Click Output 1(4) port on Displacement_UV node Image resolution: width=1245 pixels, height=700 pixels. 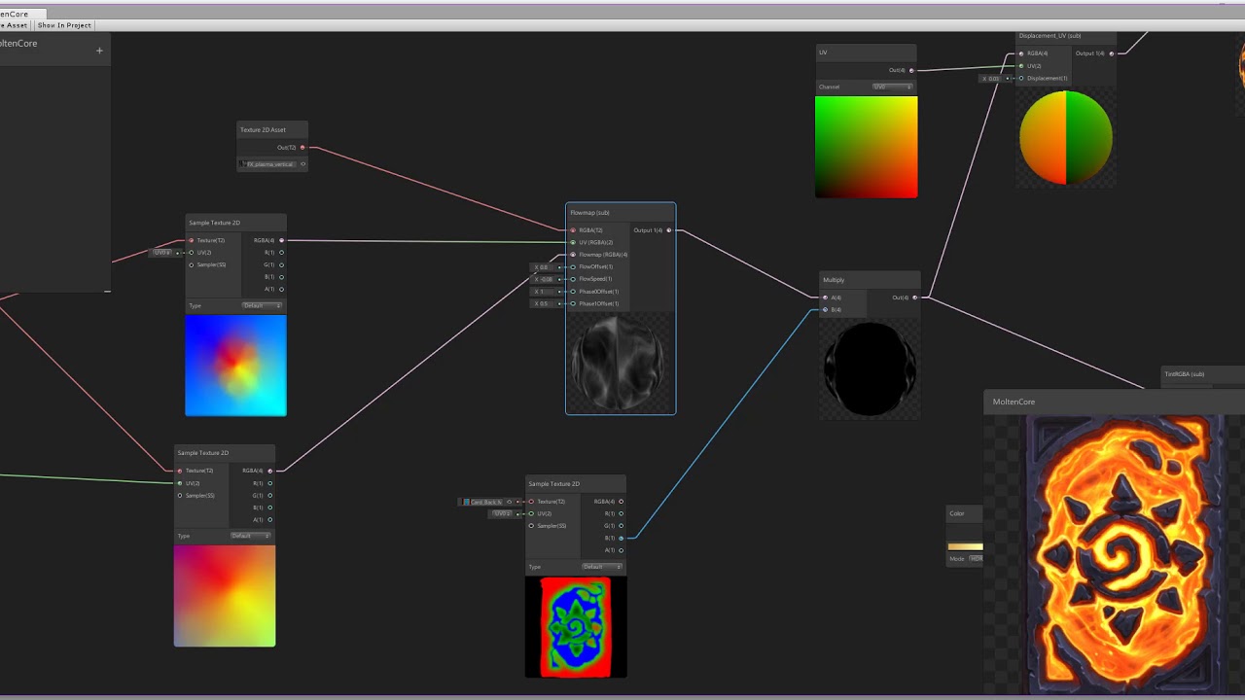click(x=1111, y=53)
